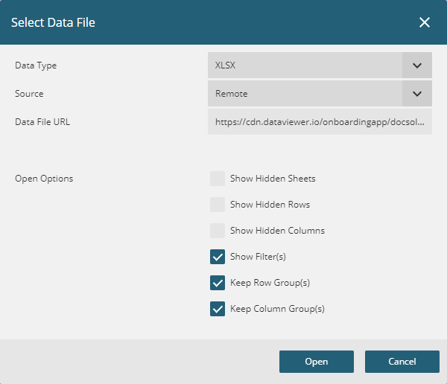Click the Open button

pos(317,362)
